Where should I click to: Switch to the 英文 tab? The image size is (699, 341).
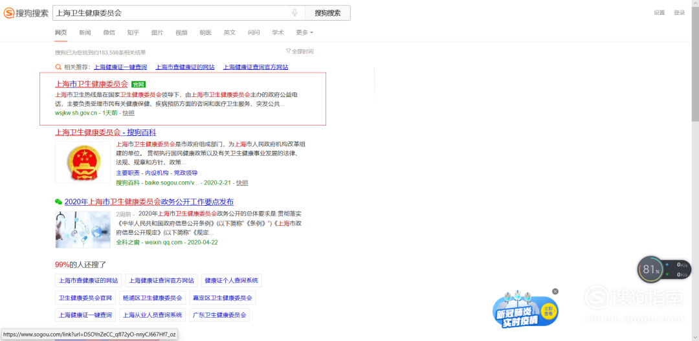[x=230, y=32]
